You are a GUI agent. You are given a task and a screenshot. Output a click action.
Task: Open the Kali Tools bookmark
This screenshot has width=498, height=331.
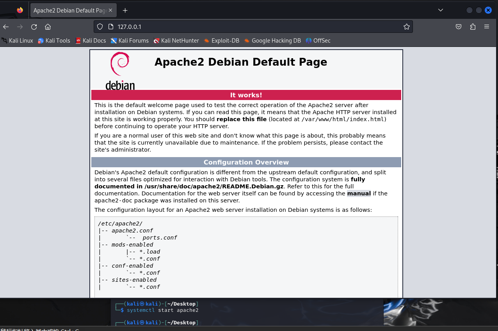pos(54,41)
